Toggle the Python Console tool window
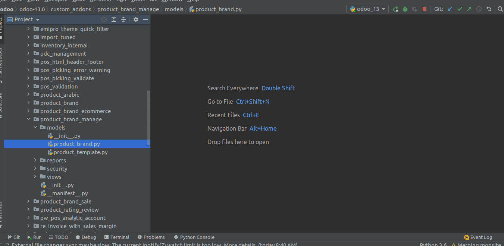Image resolution: width=504 pixels, height=246 pixels. tap(194, 237)
